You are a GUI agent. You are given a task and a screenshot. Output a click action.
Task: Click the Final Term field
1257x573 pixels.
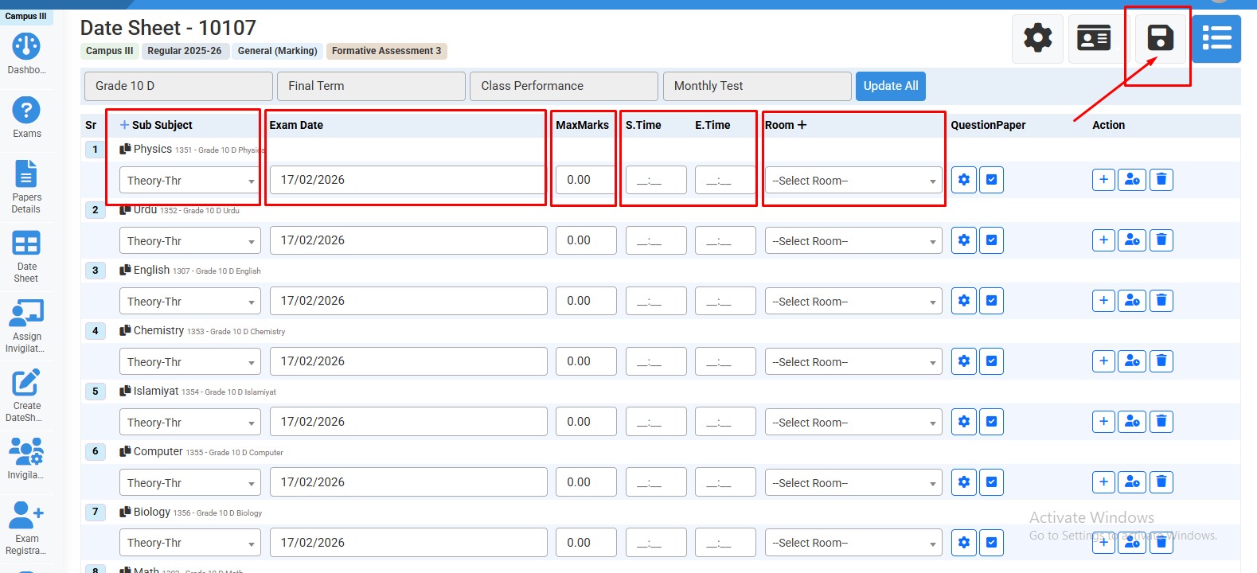(371, 86)
